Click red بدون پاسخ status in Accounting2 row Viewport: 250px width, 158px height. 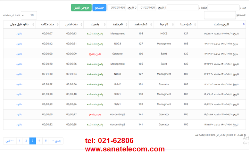pos(95,115)
